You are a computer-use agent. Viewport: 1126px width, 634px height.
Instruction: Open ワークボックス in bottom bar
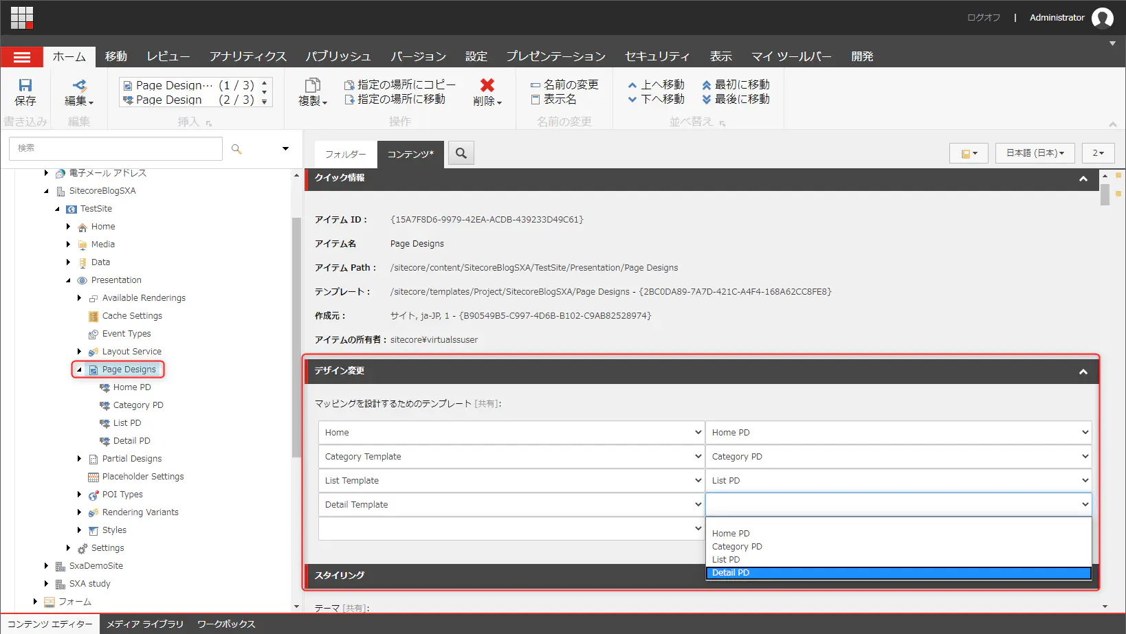(x=226, y=624)
